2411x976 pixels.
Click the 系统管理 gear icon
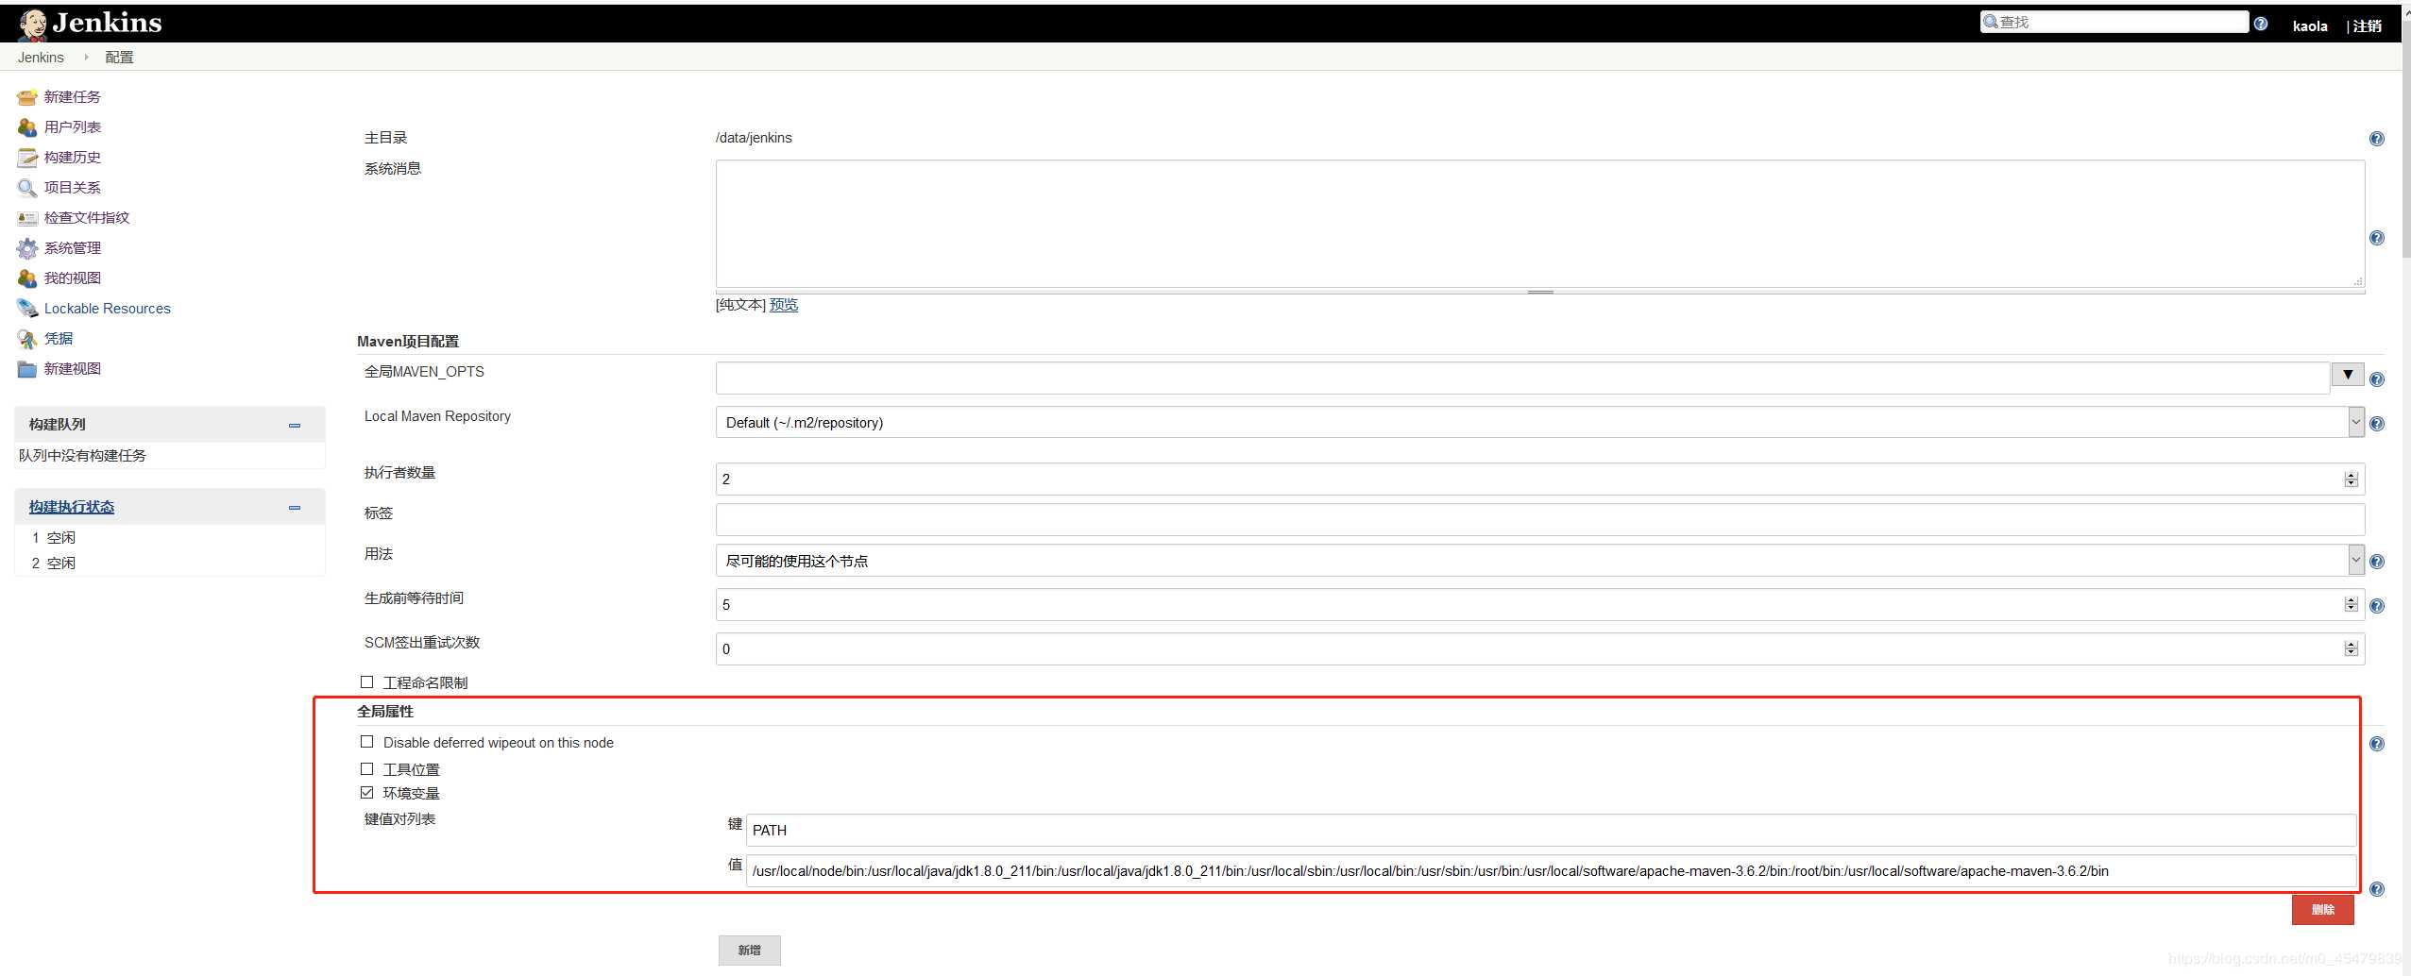click(26, 248)
